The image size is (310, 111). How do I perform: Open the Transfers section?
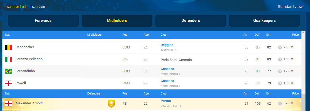click(x=38, y=6)
